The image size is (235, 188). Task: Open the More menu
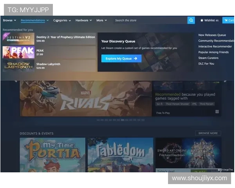(101, 20)
